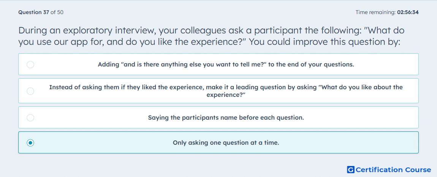Click the bold "Question 37" label
437x177 pixels.
pos(34,12)
